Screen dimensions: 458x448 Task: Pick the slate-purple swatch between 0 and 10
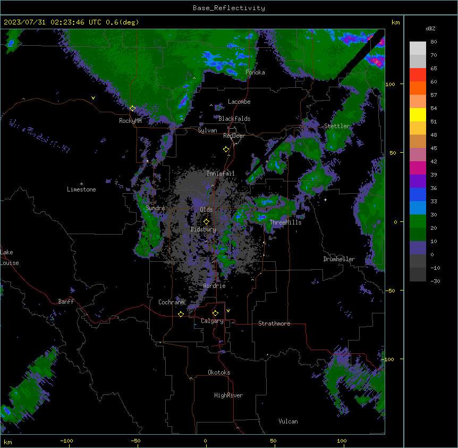[418, 248]
